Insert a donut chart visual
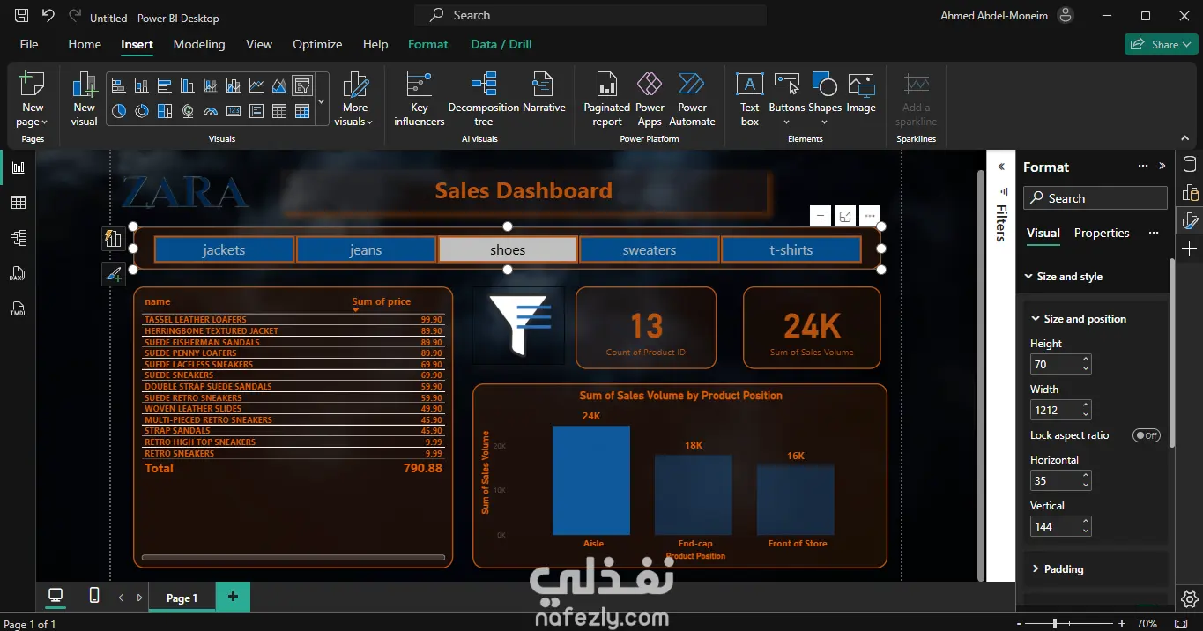Screen dimensions: 1203x631 (141, 111)
